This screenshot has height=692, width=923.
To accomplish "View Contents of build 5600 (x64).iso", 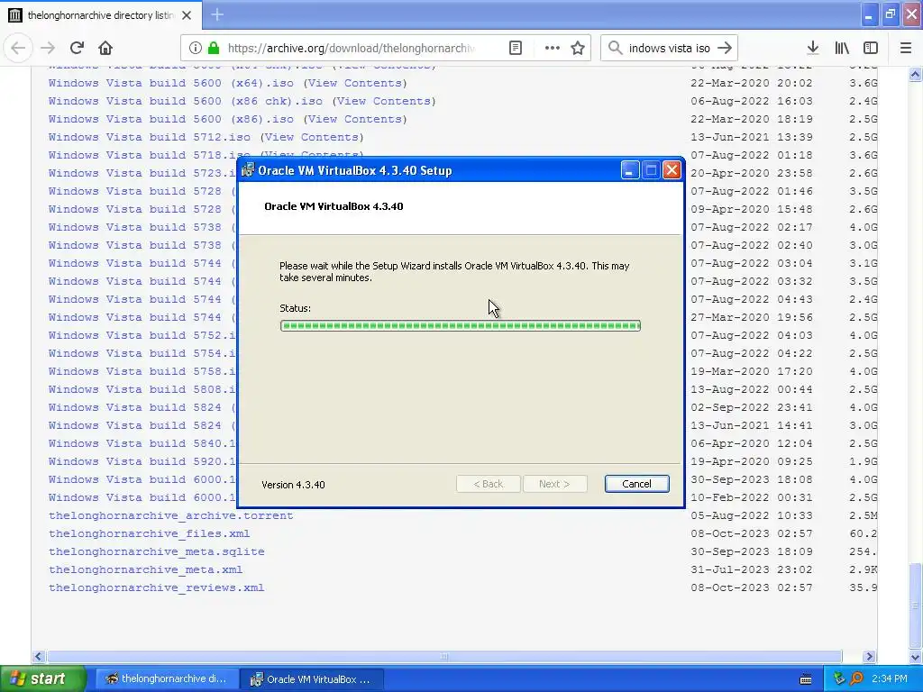I will click(355, 83).
